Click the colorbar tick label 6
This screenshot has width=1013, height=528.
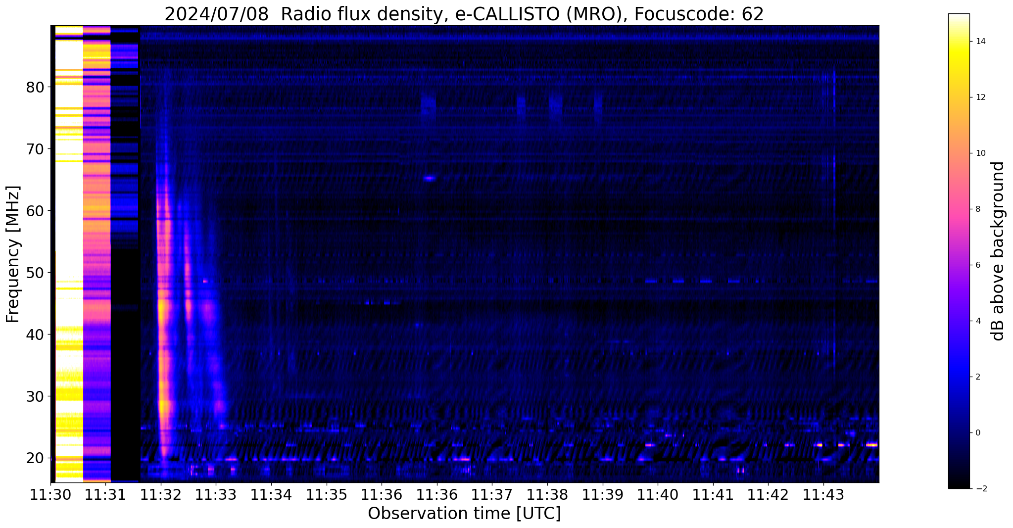tap(977, 265)
